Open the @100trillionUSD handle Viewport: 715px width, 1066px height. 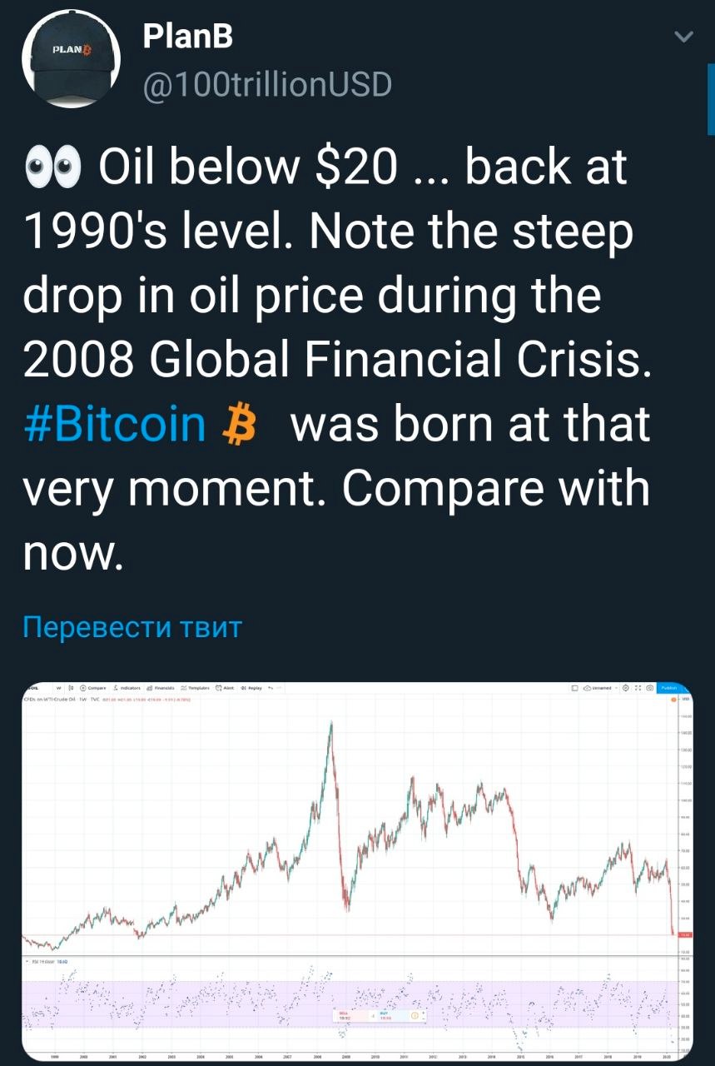tap(268, 84)
